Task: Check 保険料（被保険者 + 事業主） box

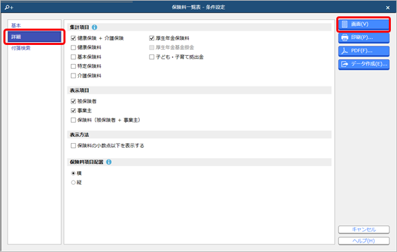Action: (x=73, y=120)
